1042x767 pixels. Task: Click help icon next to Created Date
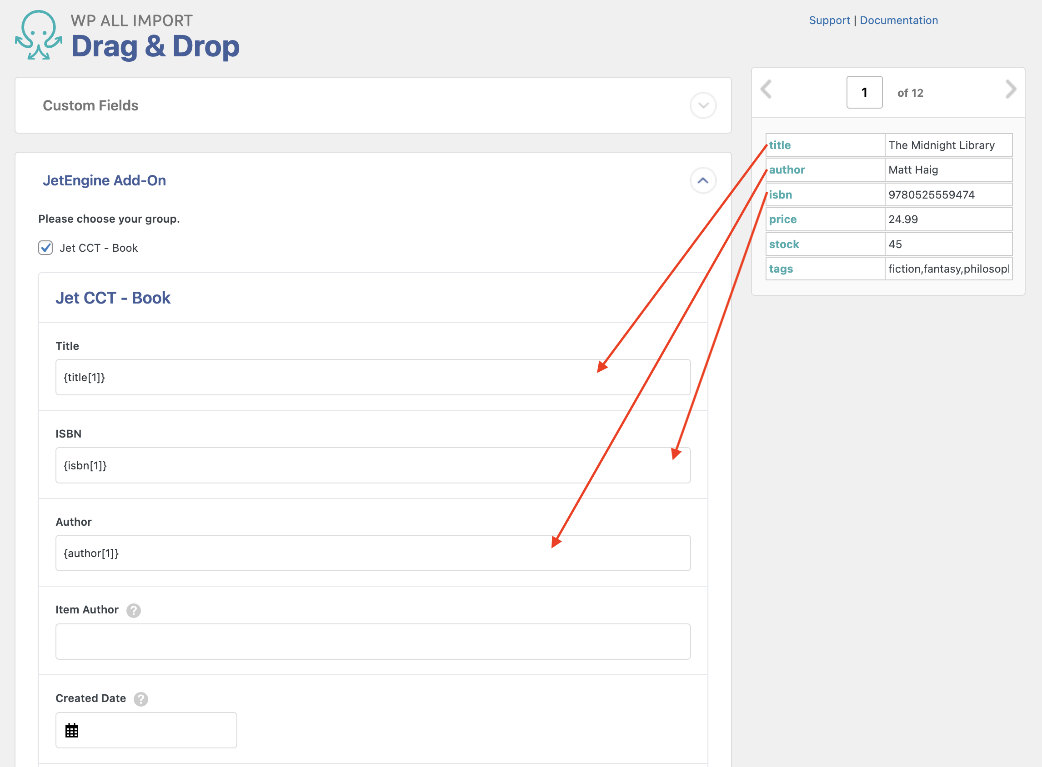point(141,699)
